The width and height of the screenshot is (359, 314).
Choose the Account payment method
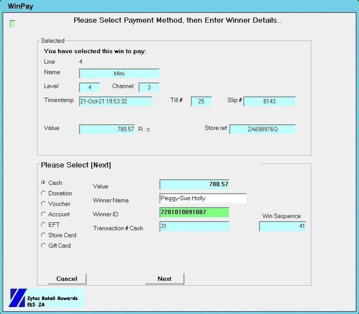point(43,214)
